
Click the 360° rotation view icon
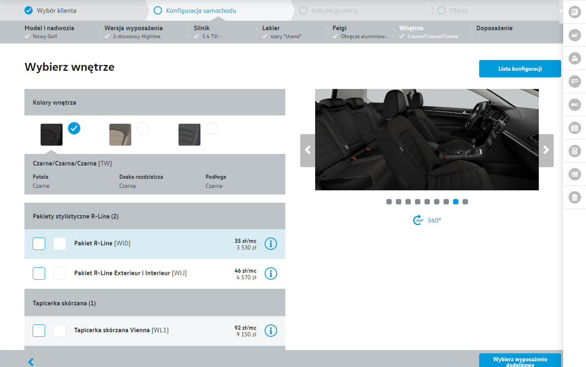418,220
